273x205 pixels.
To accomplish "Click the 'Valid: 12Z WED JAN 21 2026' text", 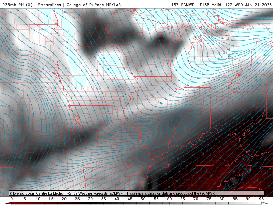I will pyautogui.click(x=242, y=5).
